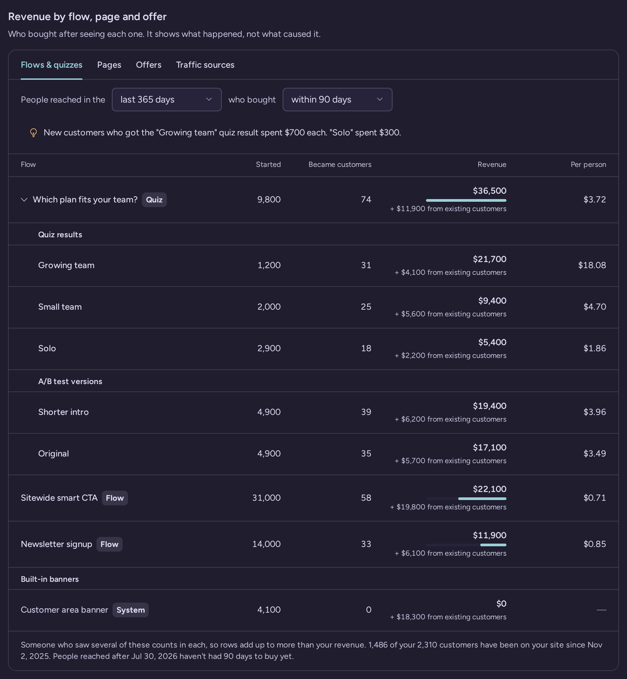The height and width of the screenshot is (679, 627).
Task: Click the Flow badge beside Sitewide smart CTA
Action: click(115, 498)
